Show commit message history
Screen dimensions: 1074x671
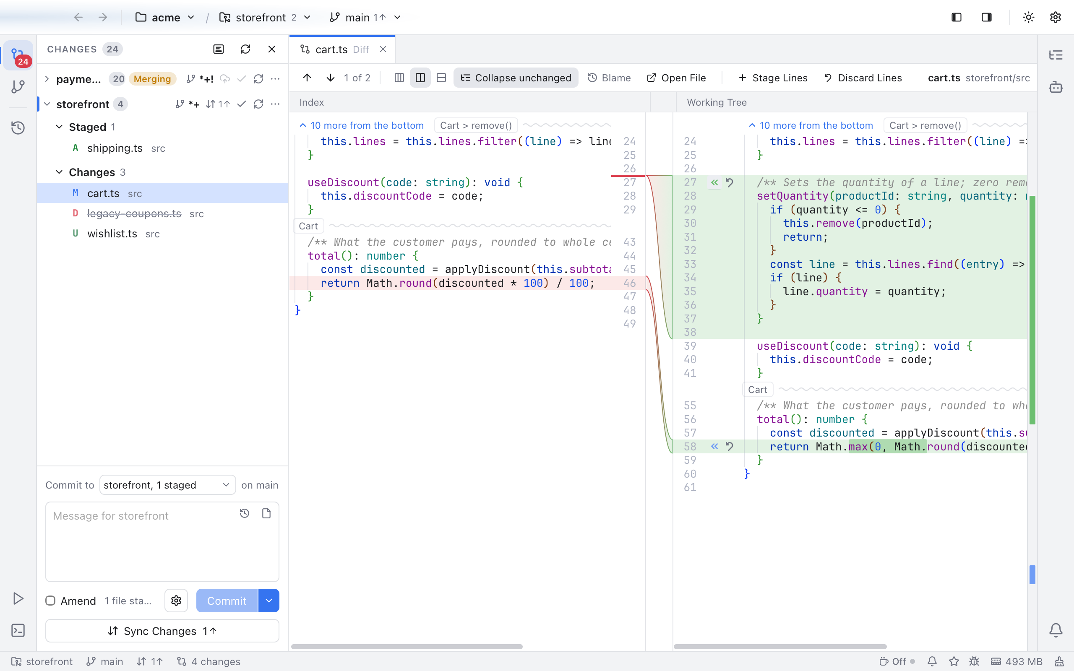(245, 513)
